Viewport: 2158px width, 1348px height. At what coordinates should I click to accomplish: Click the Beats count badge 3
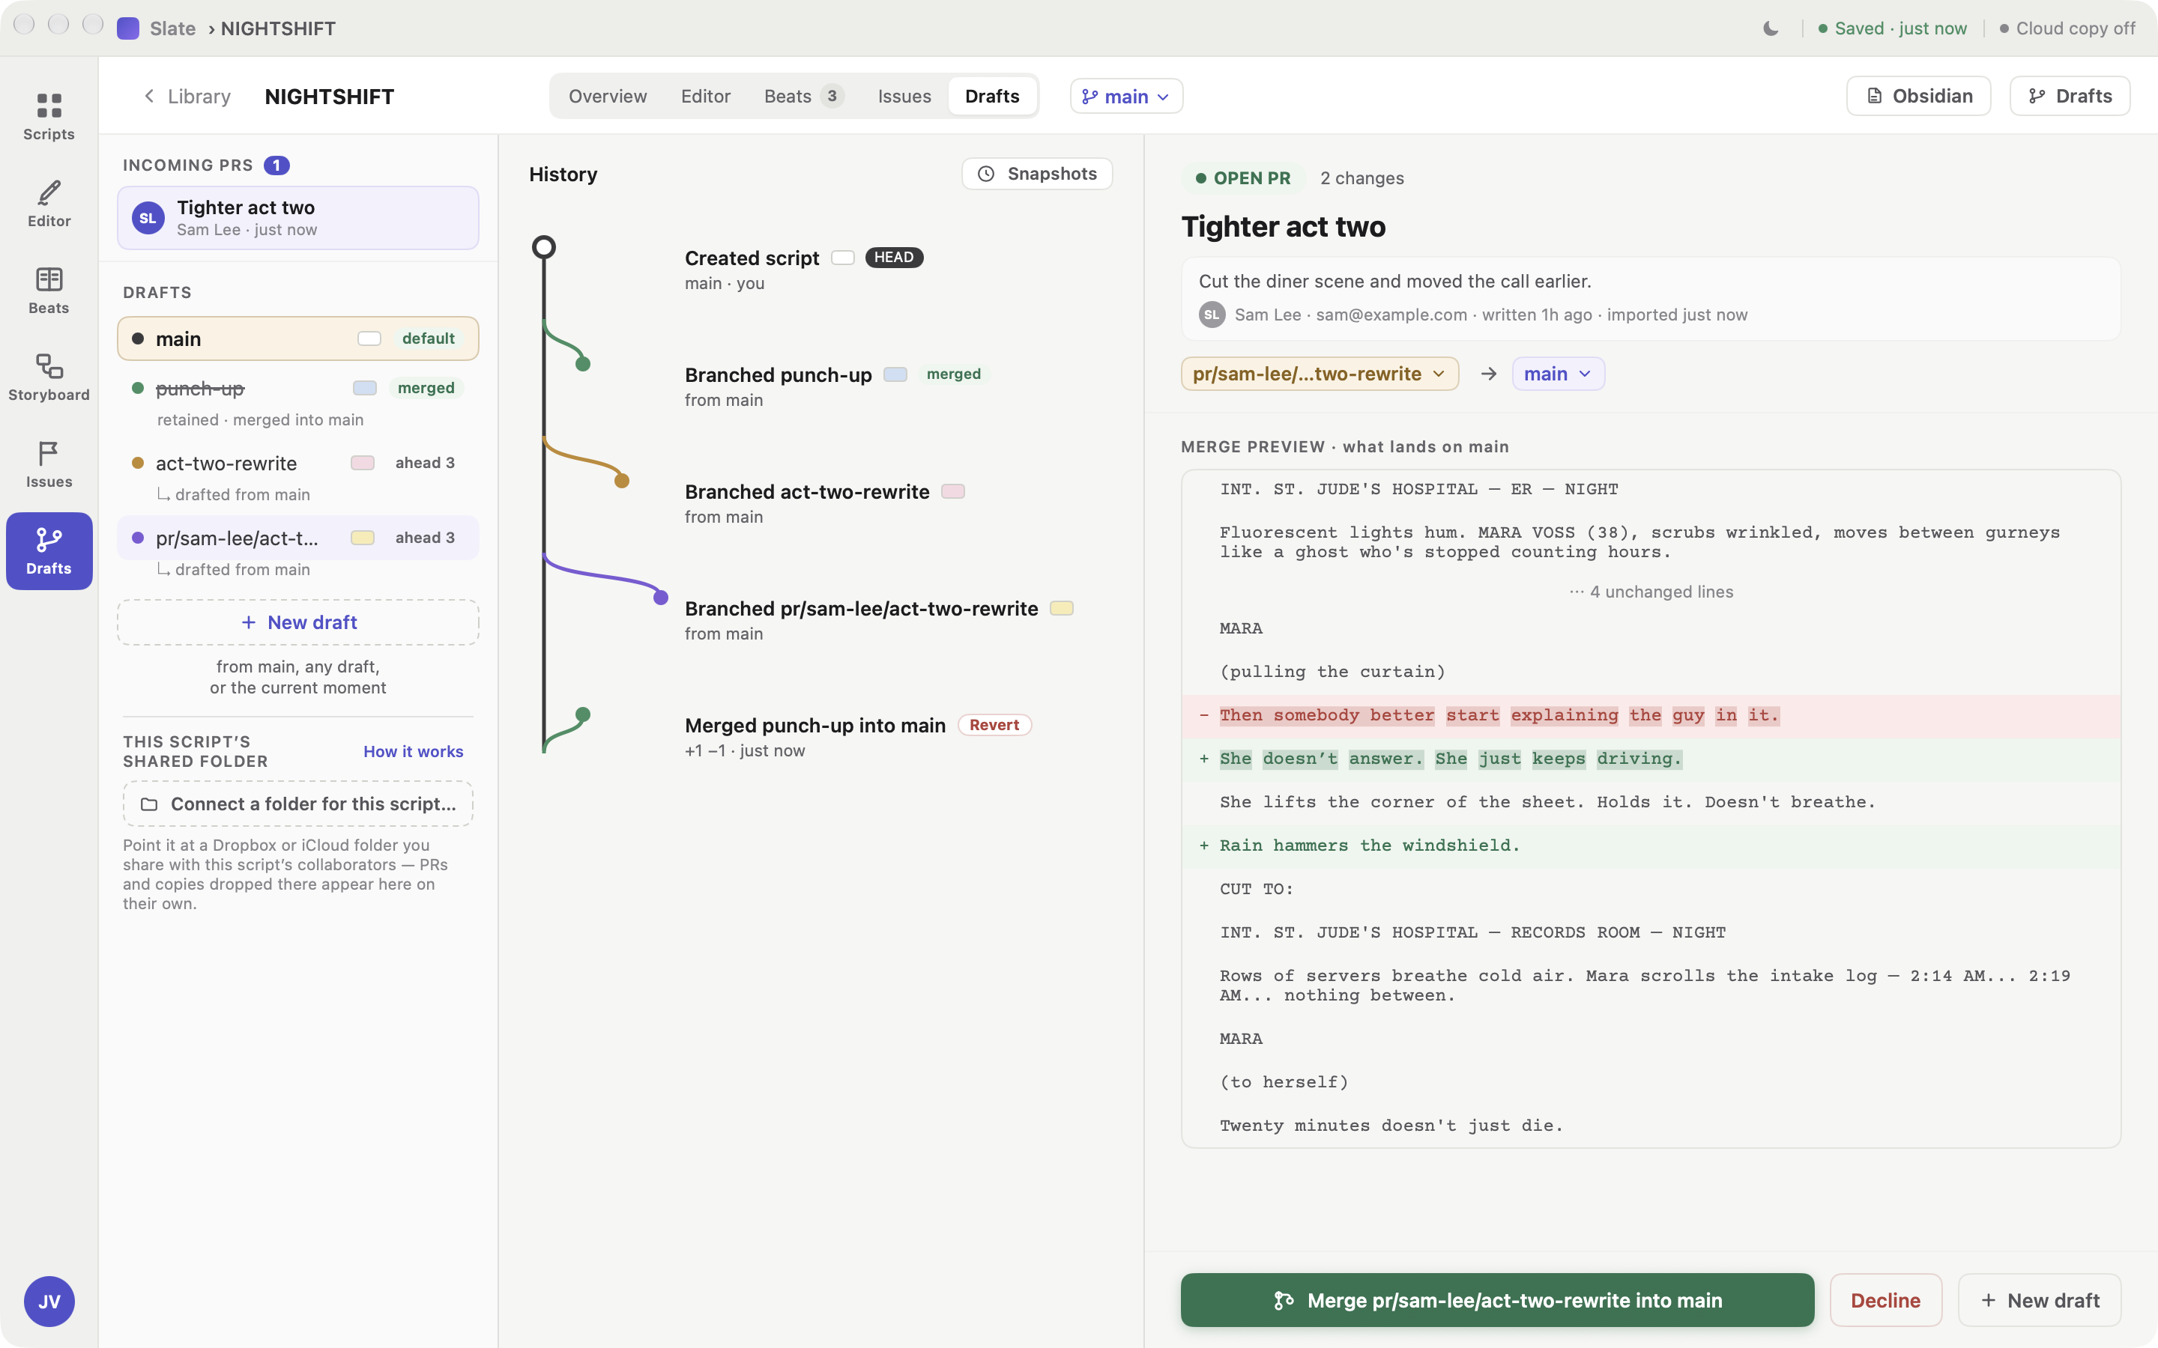[832, 97]
